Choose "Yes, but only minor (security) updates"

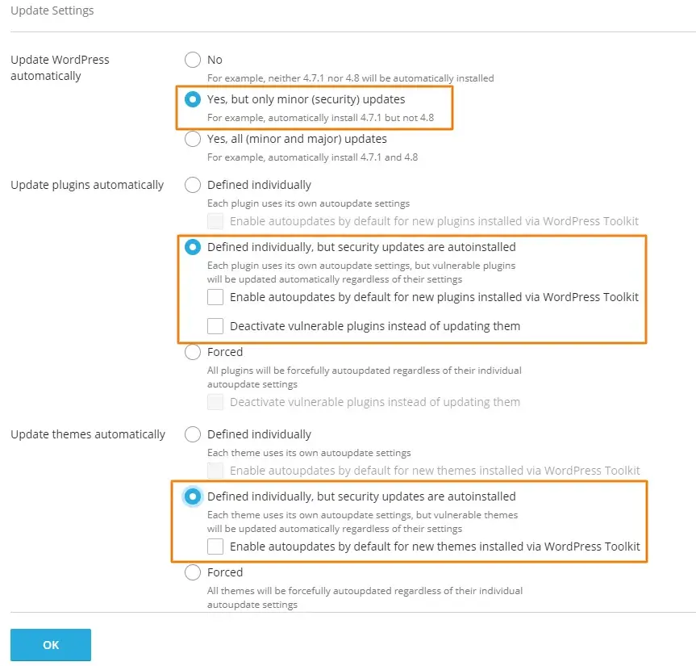193,99
